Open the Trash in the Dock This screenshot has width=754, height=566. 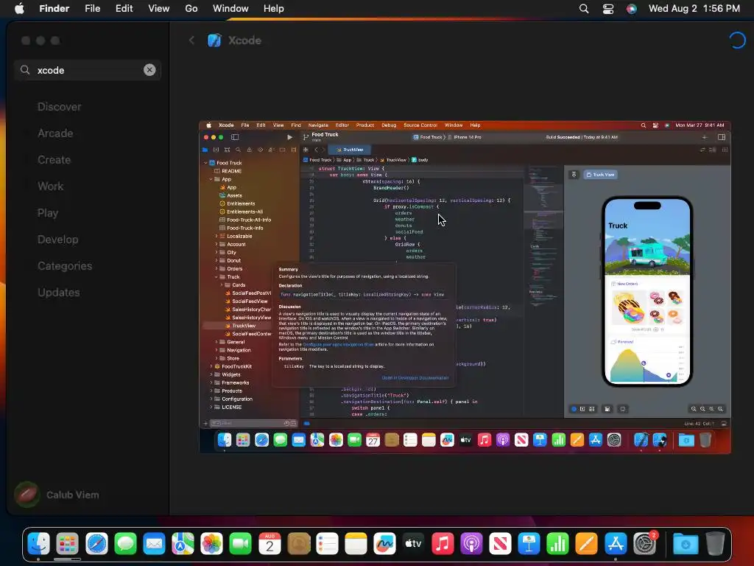pos(715,544)
